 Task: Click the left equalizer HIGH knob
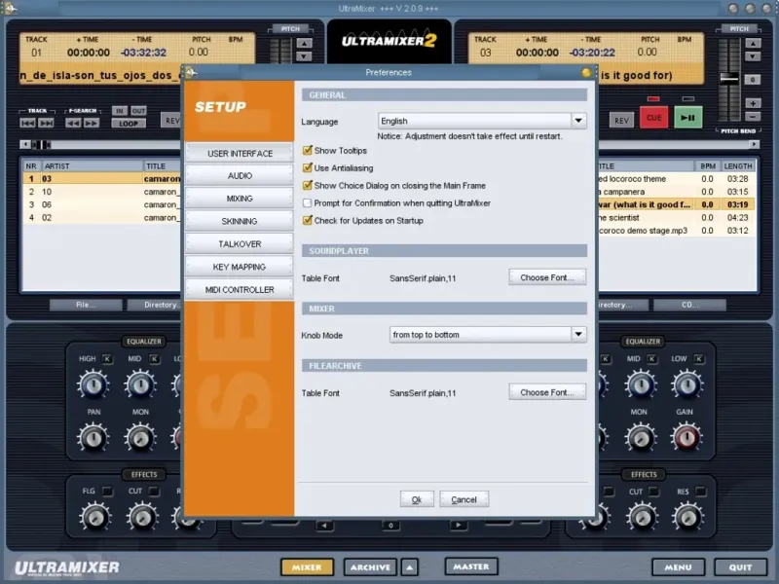(93, 384)
